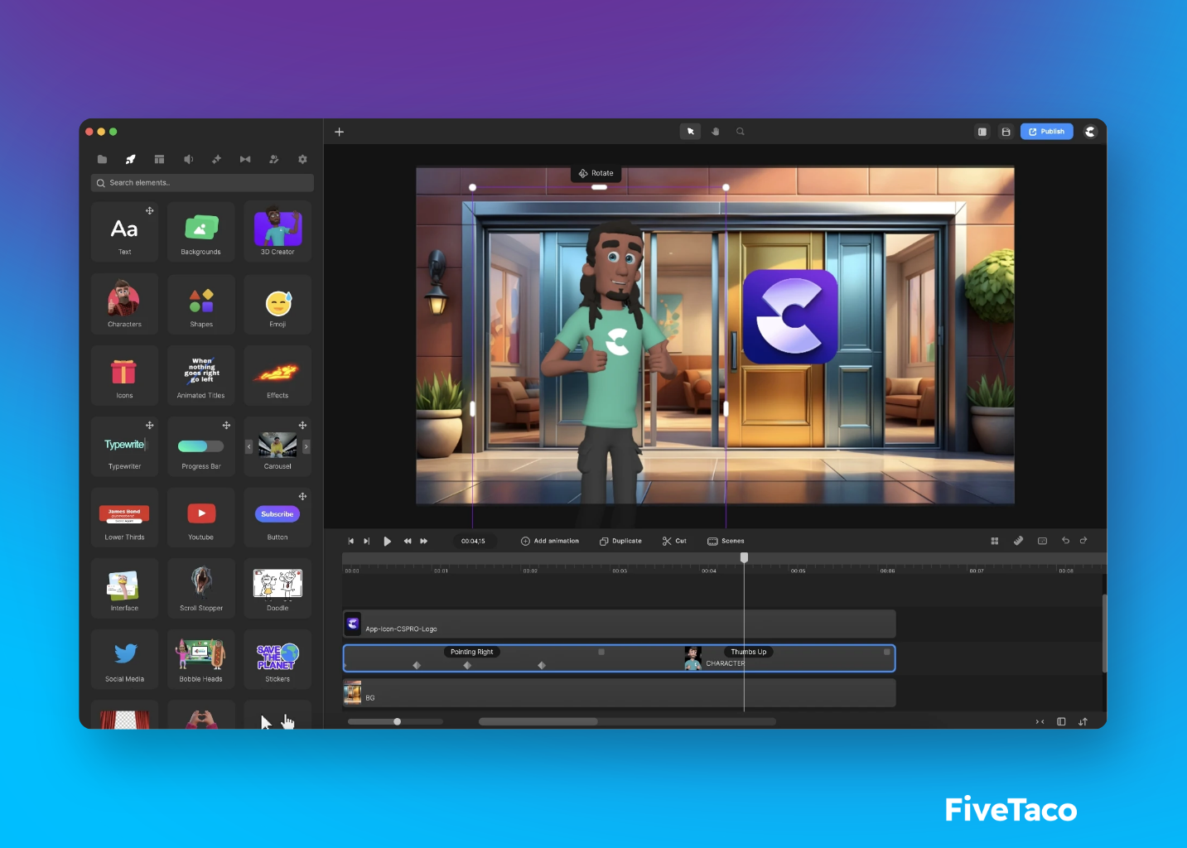Click the Publish button
The width and height of the screenshot is (1187, 848).
pos(1047,132)
